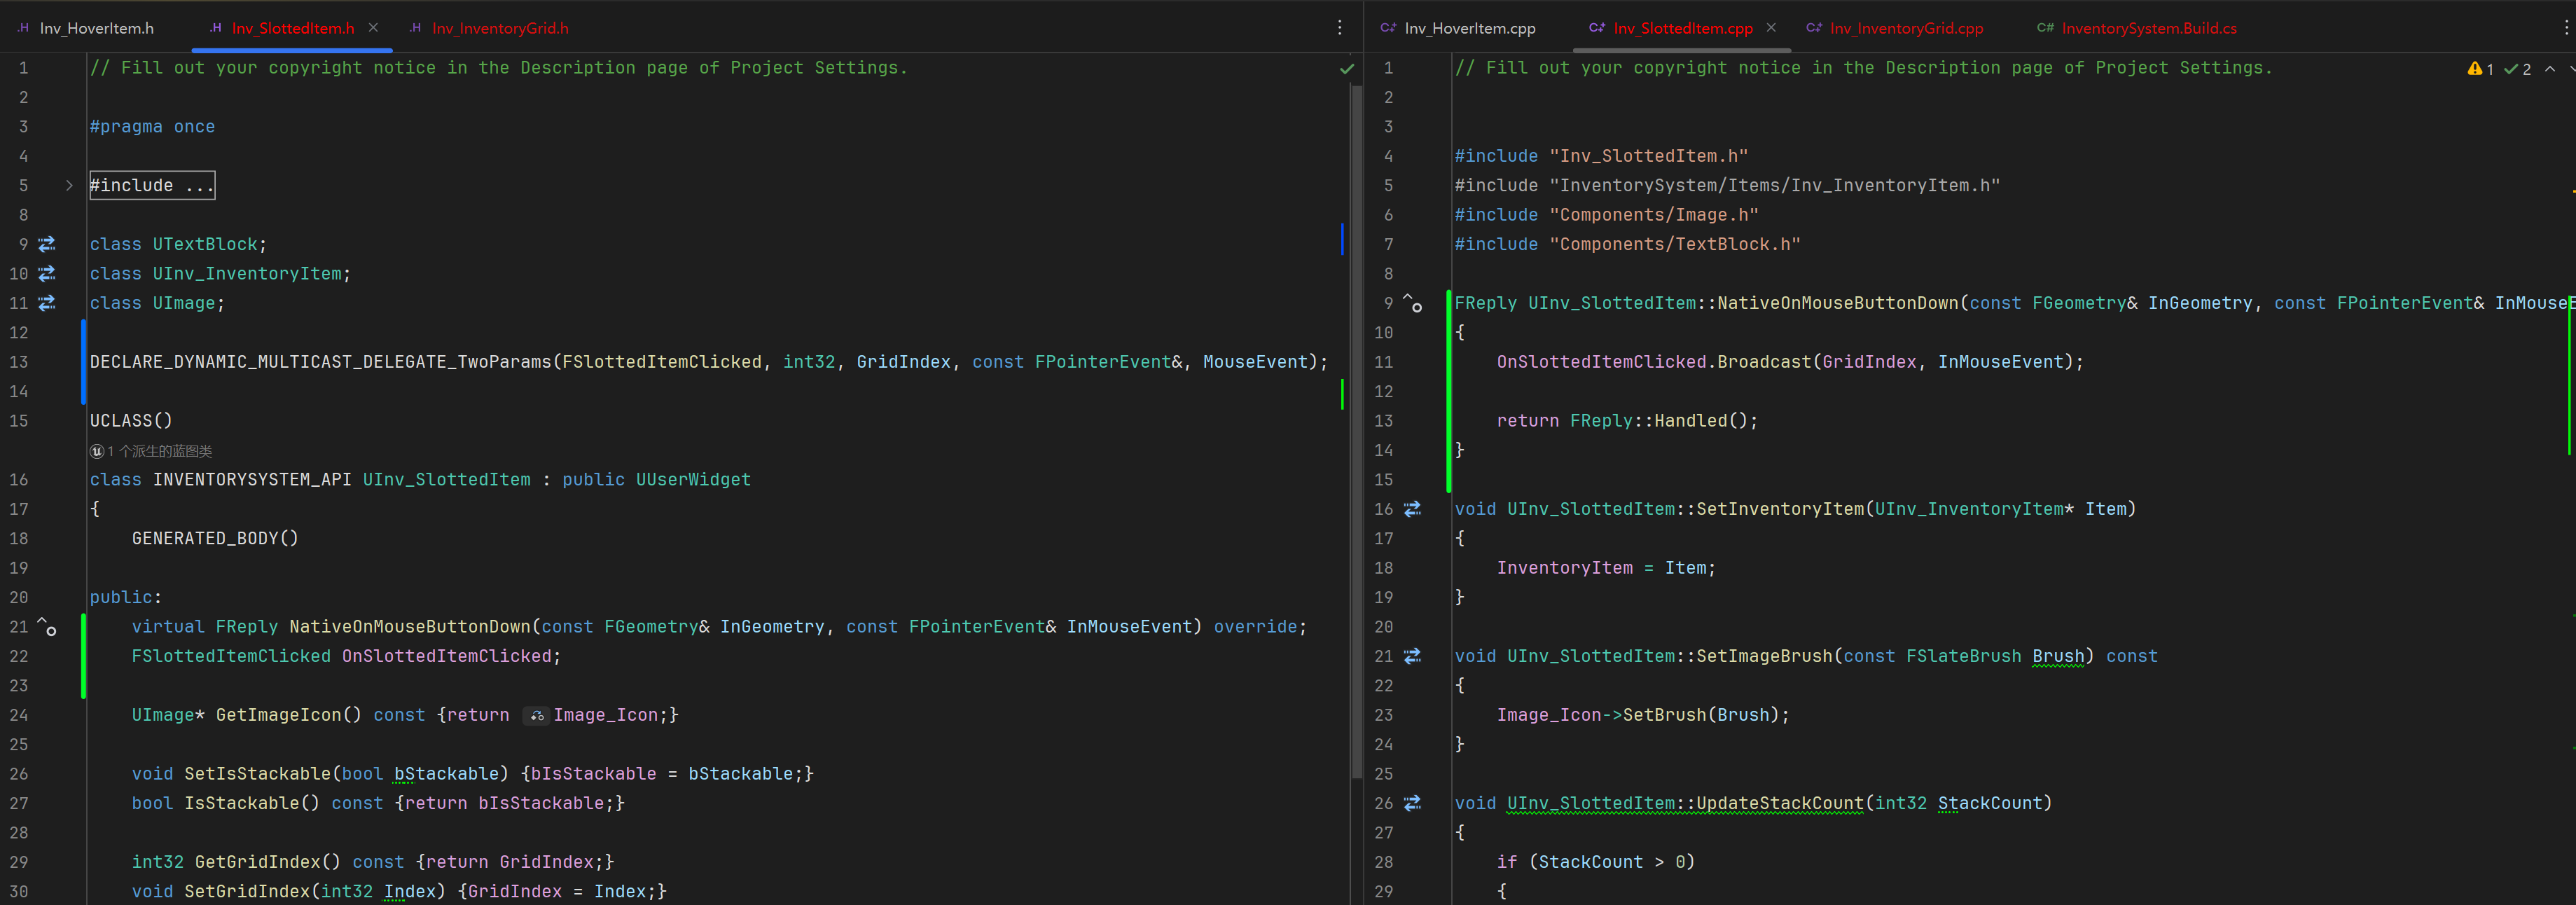
Task: Click gutter icon next to class UImage line
Action: pos(47,303)
